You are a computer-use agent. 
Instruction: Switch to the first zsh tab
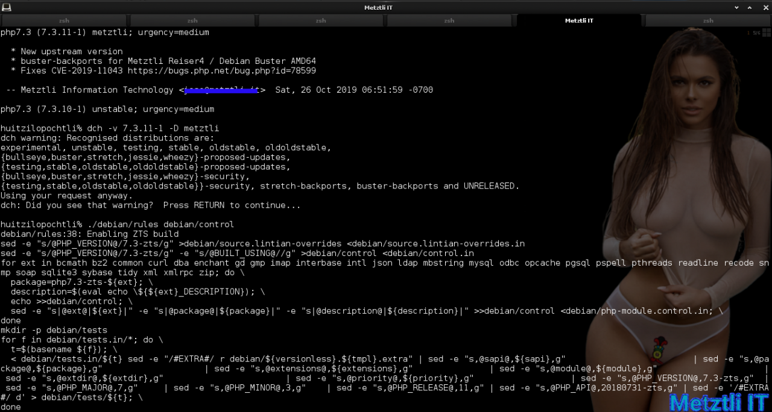tap(64, 20)
